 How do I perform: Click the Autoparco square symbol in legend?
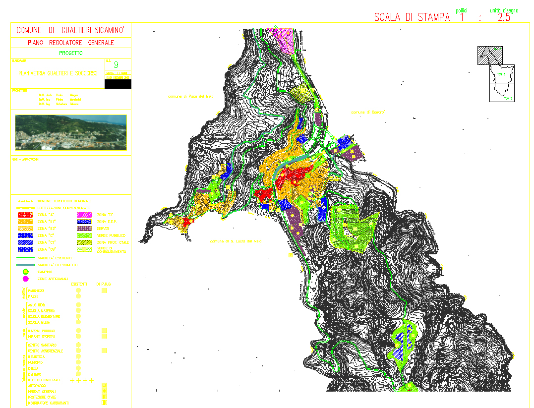point(104,385)
